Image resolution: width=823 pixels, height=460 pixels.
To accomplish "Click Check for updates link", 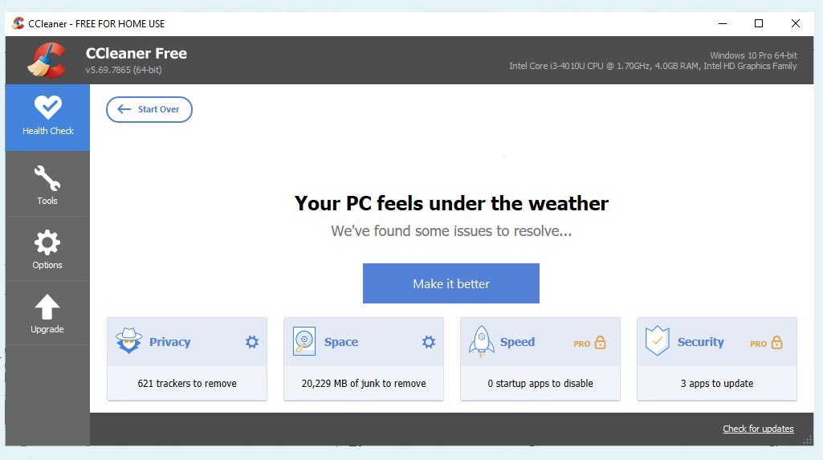I will click(758, 429).
